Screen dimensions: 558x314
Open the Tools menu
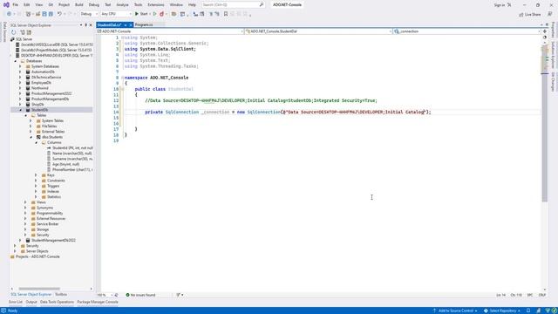(138, 4)
